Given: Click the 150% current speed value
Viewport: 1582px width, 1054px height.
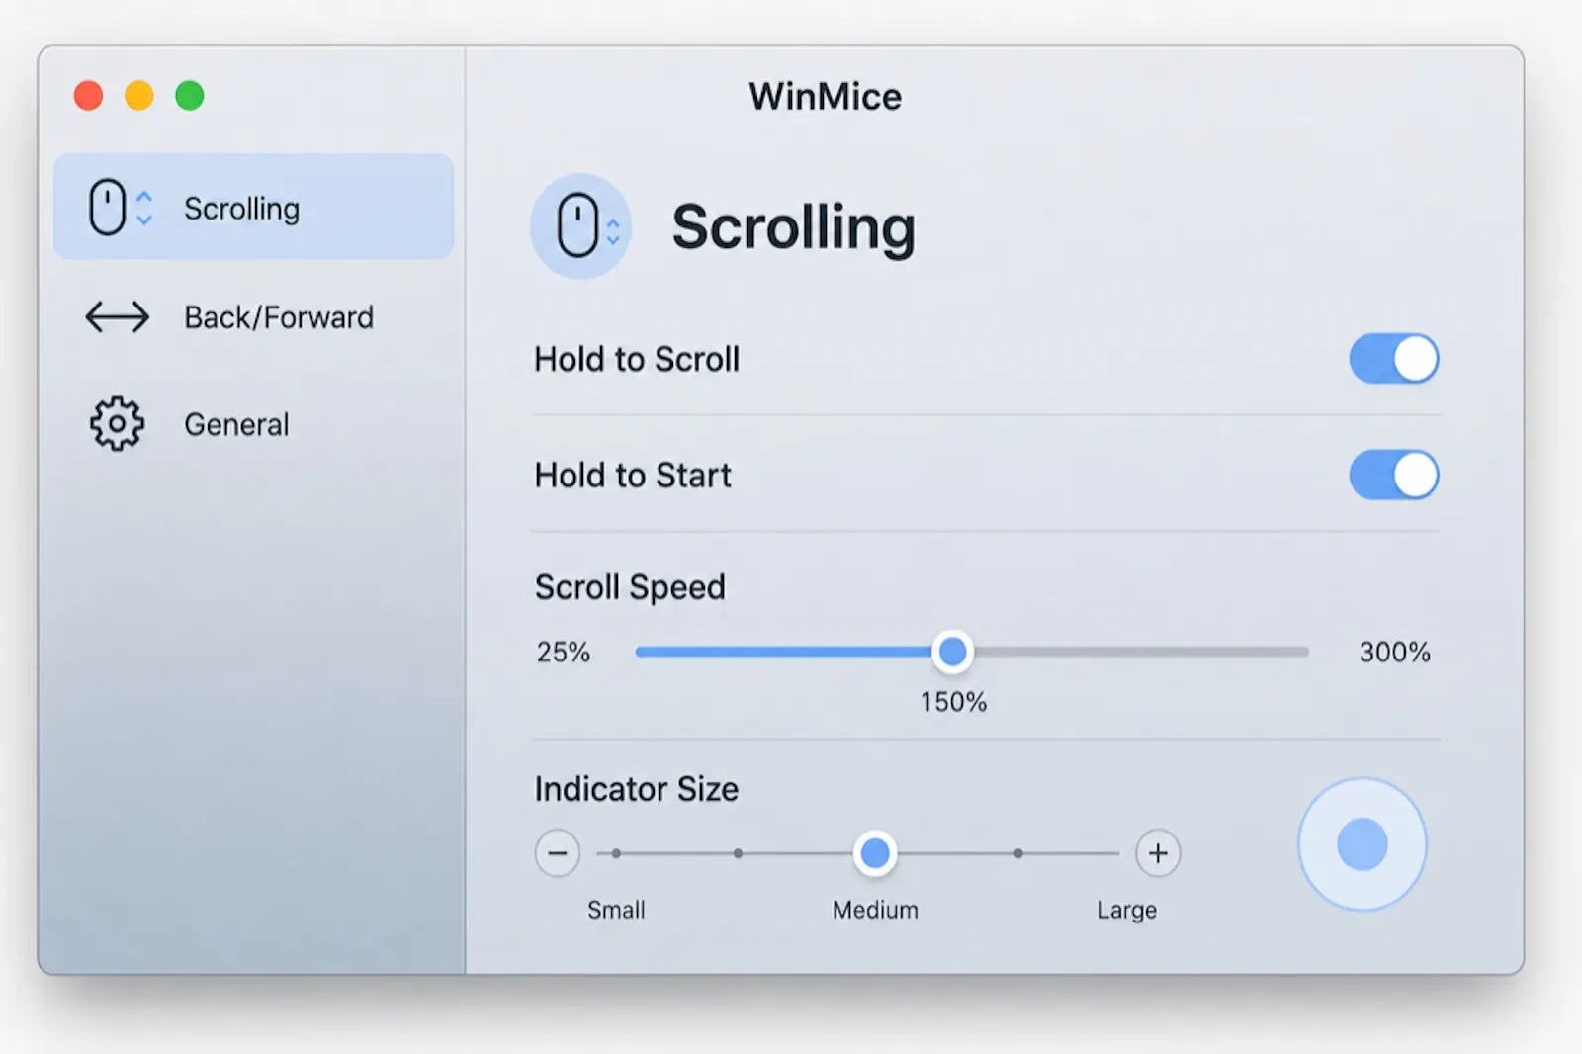Looking at the screenshot, I should coord(954,702).
